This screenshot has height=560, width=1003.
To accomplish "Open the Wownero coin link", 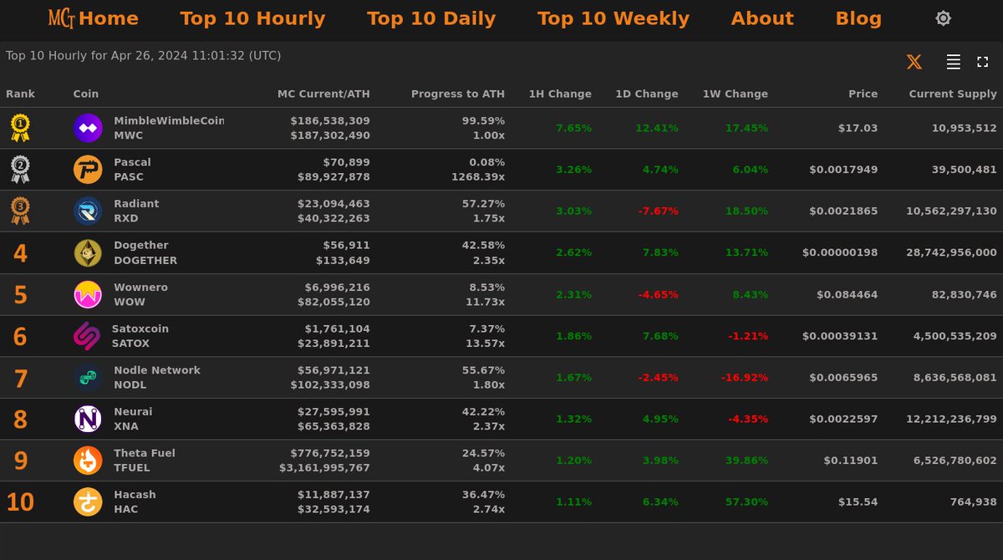I will 141,287.
